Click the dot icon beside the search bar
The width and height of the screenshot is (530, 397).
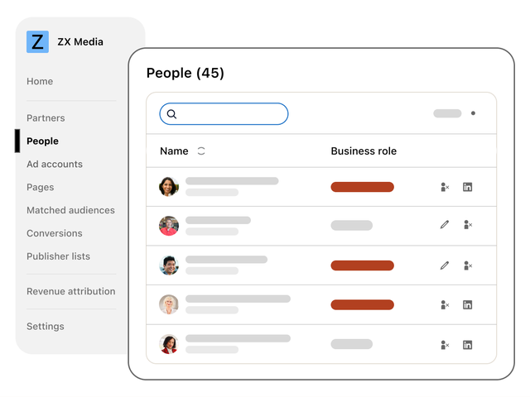coord(473,113)
